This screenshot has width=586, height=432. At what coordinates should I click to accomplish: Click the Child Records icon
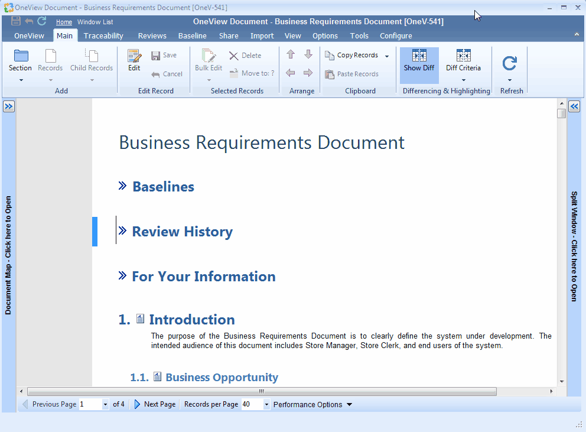point(92,56)
